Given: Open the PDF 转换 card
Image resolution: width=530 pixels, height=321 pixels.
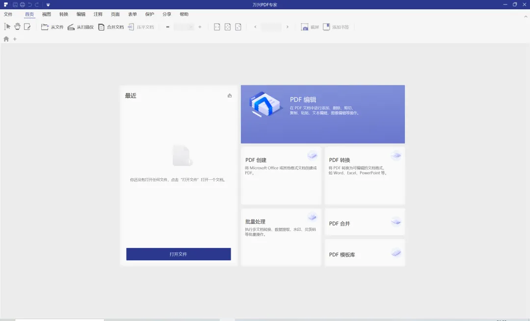Looking at the screenshot, I should (x=365, y=175).
